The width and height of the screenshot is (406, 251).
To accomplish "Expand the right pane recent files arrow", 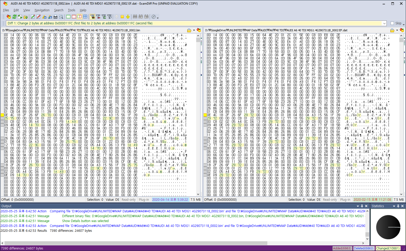I will point(397,30).
